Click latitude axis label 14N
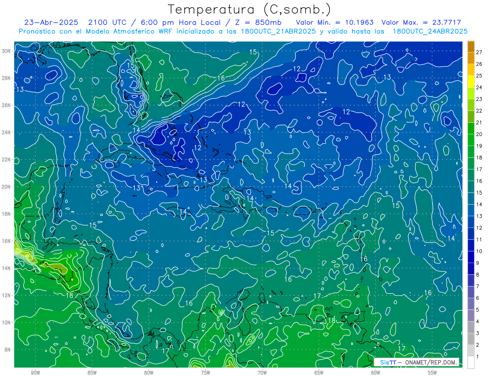490x378 pixels. point(7,268)
